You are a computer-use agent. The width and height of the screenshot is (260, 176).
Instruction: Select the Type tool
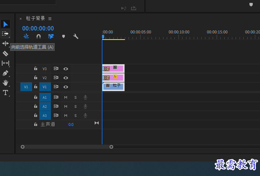pos(5,93)
